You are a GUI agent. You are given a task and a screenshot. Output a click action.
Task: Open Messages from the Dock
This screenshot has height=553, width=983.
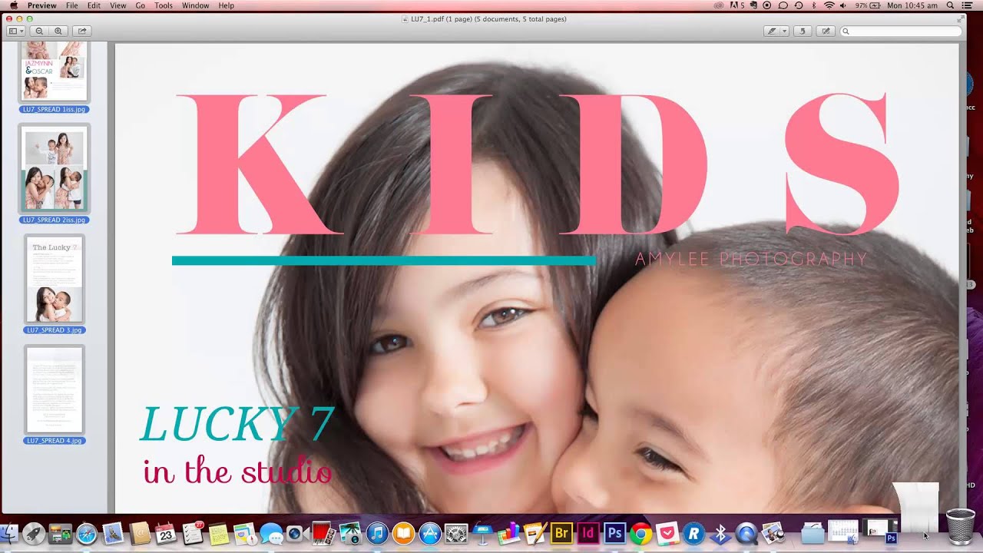[271, 533]
